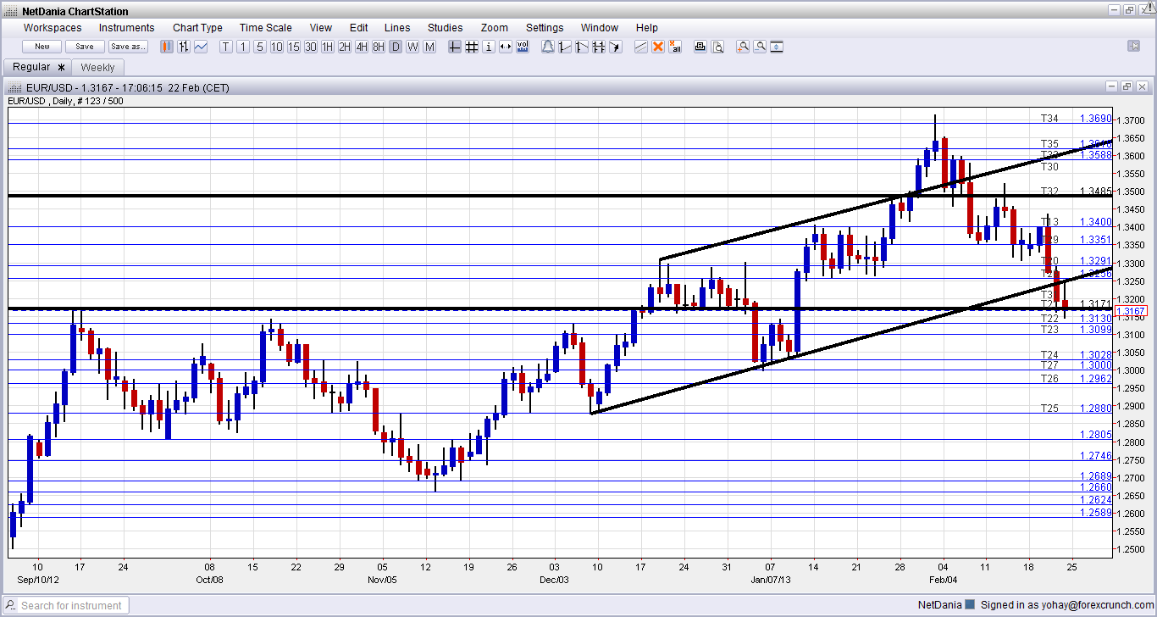The width and height of the screenshot is (1157, 617).
Task: Open the Lines menu
Action: (397, 28)
